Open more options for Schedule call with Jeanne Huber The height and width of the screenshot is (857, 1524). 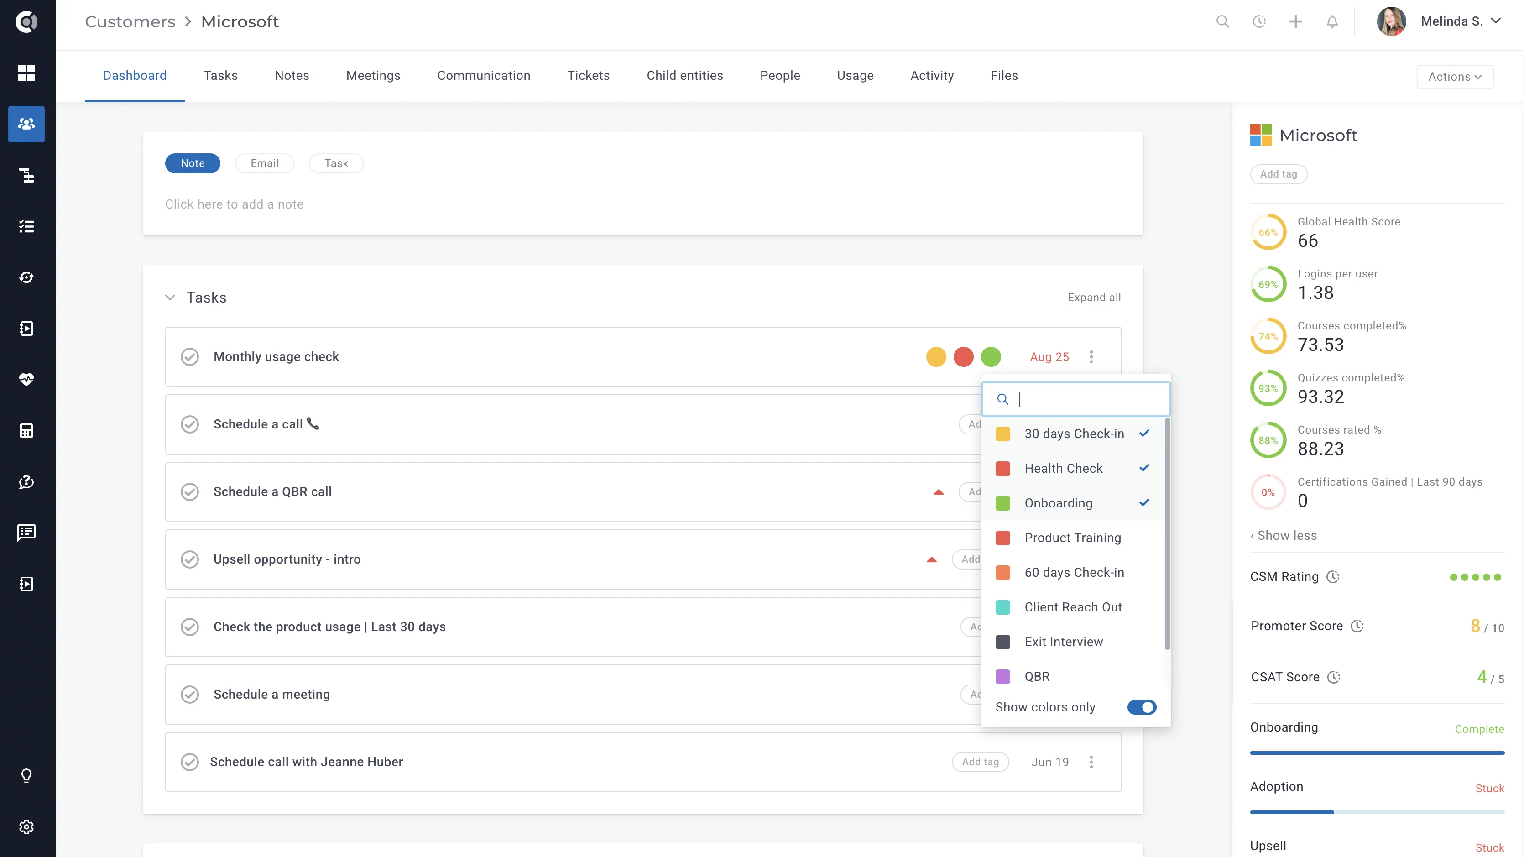click(x=1091, y=762)
